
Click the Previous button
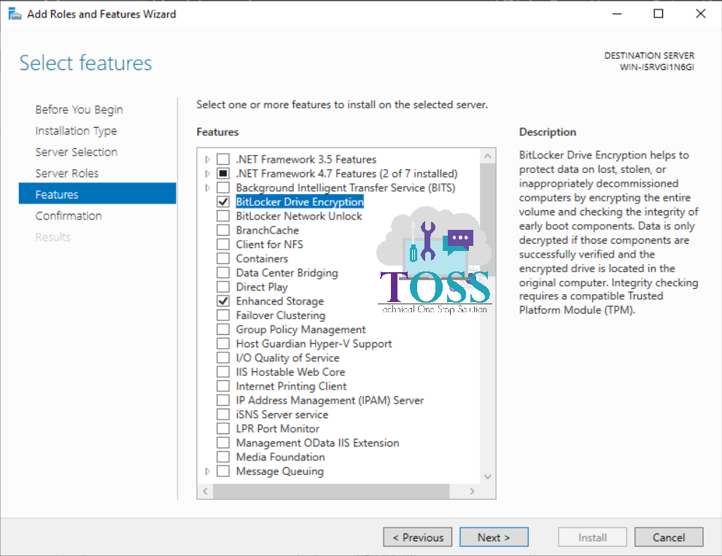pos(417,536)
